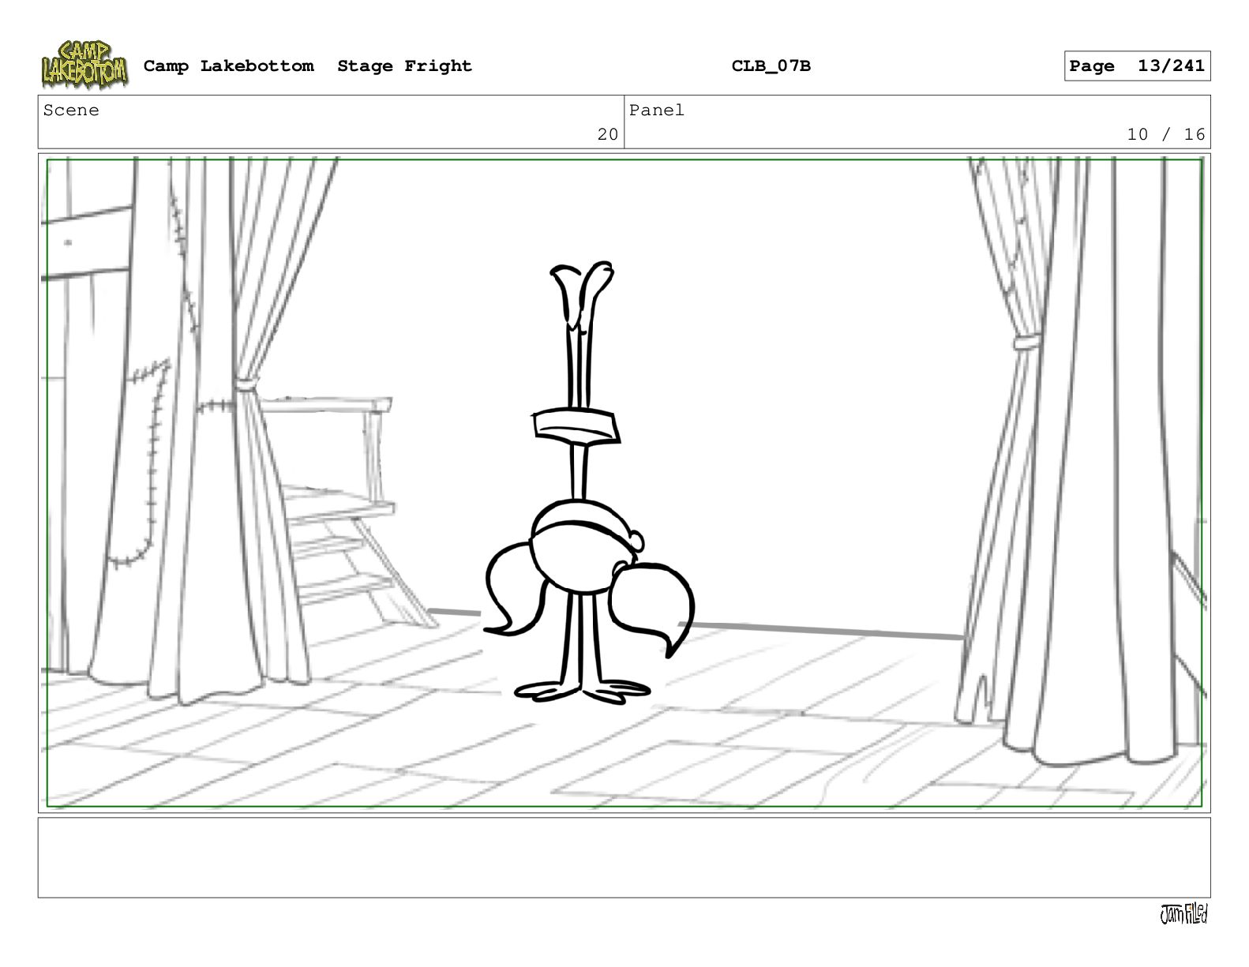Click the 'Camp Lakebottom' title text
The width and height of the screenshot is (1249, 967).
pos(228,66)
